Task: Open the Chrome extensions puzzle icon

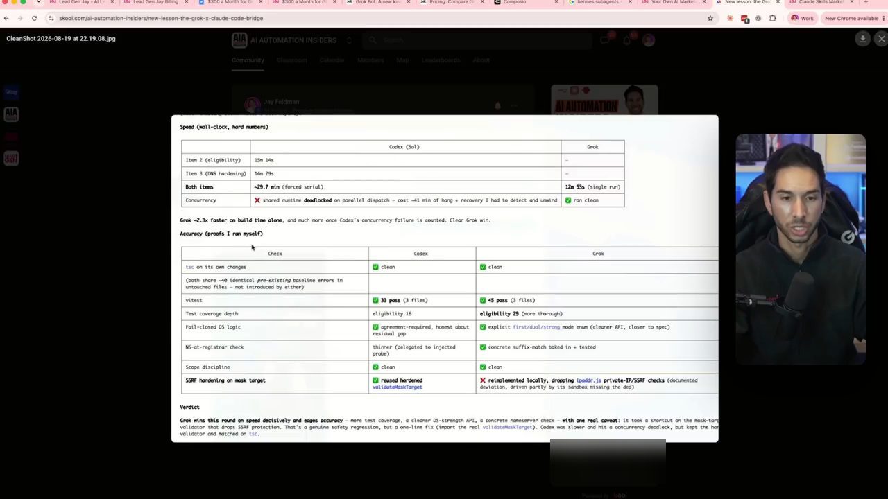Action: coord(773,18)
